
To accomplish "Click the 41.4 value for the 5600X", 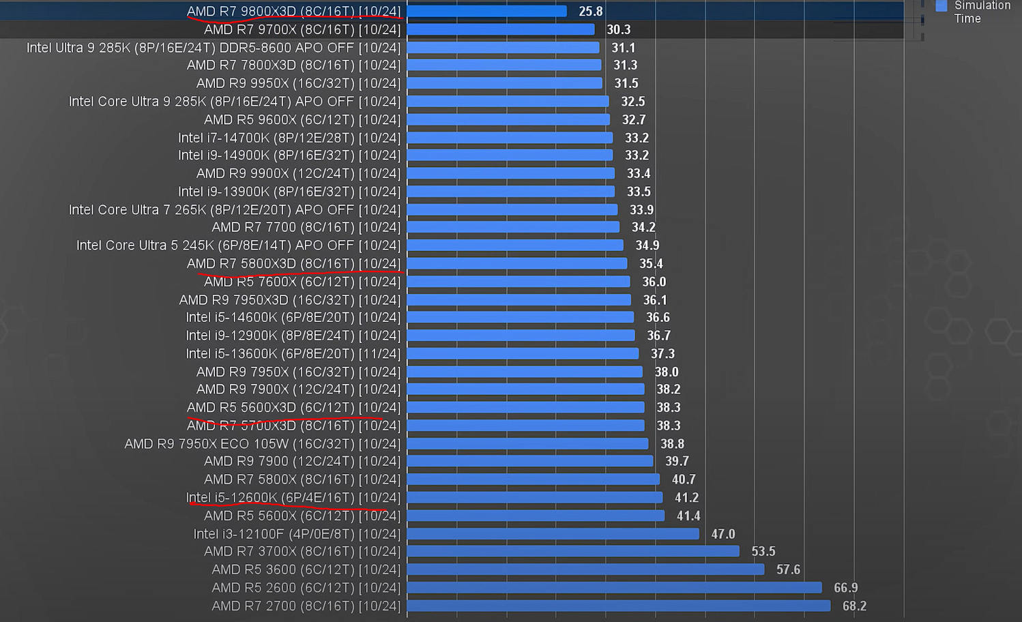I will click(x=688, y=516).
